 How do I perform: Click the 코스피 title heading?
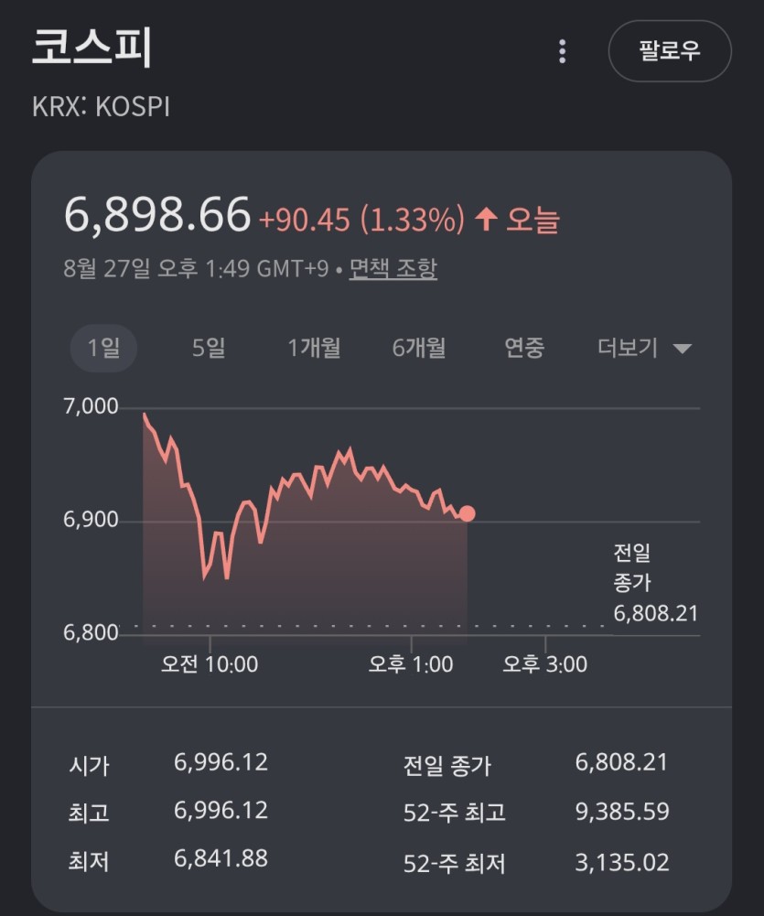pos(91,48)
